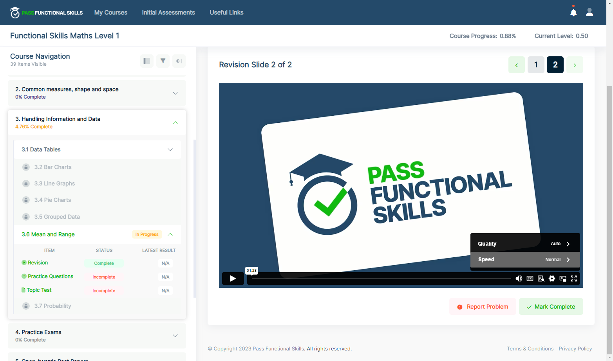Click the red alert icon in Report Problem
Image resolution: width=613 pixels, height=361 pixels.
(x=460, y=307)
